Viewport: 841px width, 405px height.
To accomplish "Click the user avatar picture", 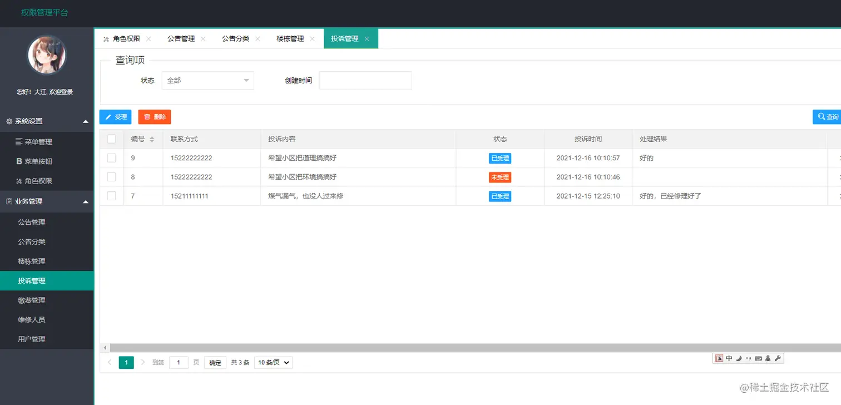I will pyautogui.click(x=47, y=55).
